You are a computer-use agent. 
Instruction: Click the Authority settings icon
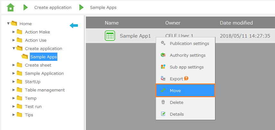pyautogui.click(x=163, y=55)
